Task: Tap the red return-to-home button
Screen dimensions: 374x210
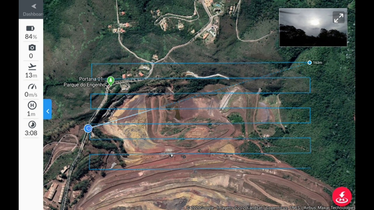Action: pyautogui.click(x=342, y=197)
